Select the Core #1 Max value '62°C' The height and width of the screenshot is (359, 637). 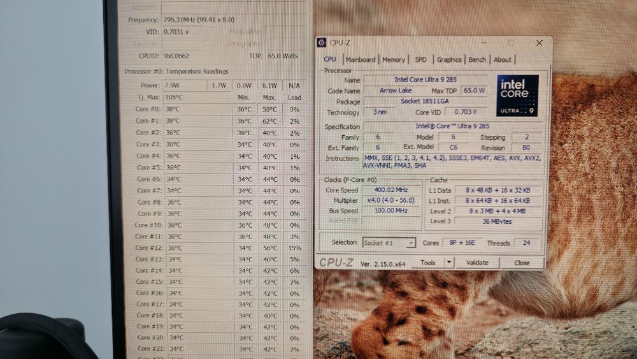point(269,121)
